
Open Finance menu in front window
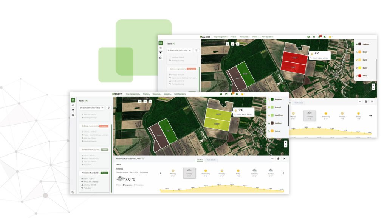[146, 94]
